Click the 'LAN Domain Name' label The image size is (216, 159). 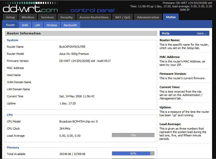[18, 89]
